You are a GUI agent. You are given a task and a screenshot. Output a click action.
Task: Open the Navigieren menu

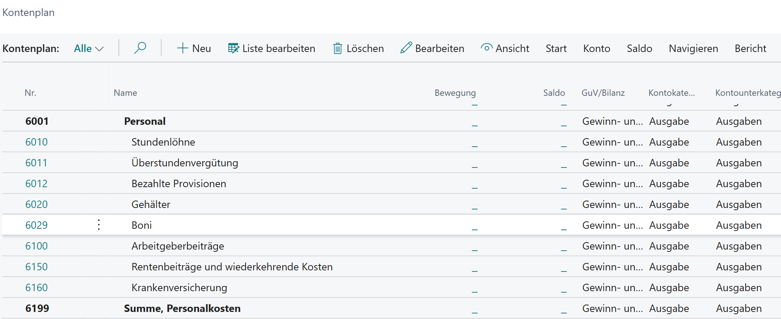tap(693, 49)
